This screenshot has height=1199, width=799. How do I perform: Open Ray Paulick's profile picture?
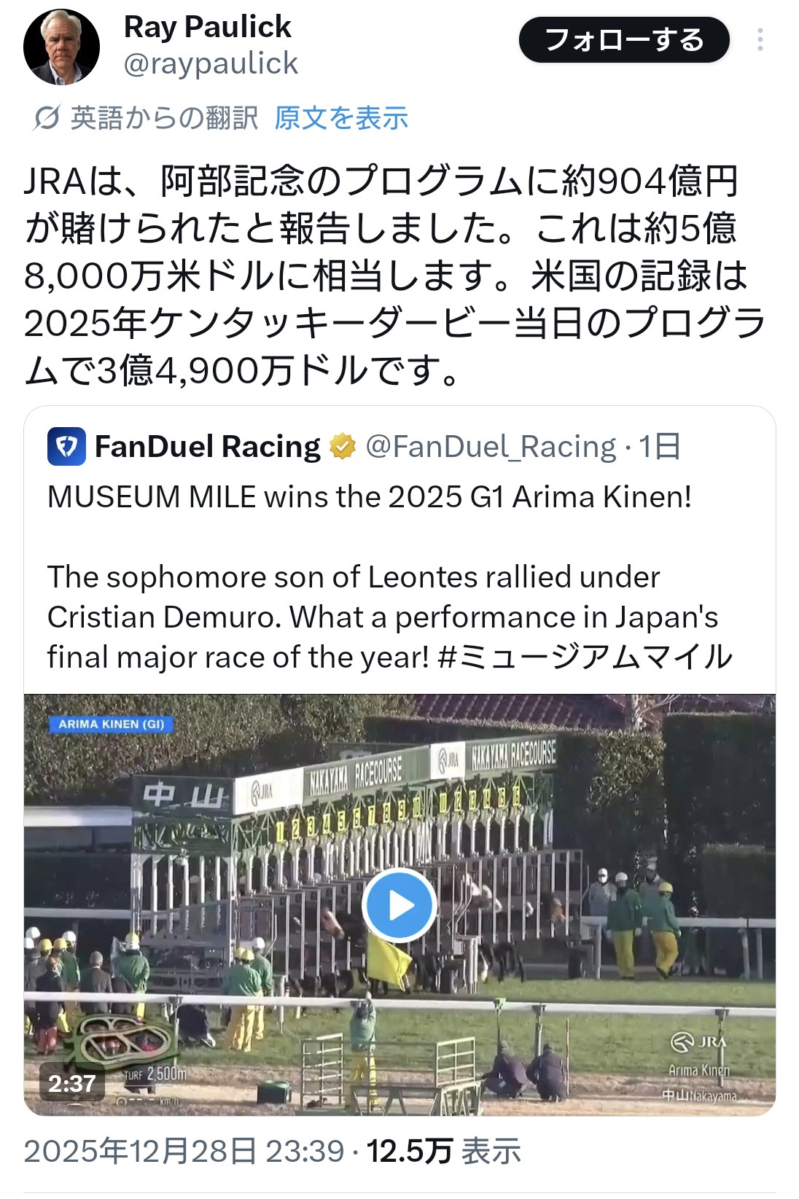click(61, 47)
